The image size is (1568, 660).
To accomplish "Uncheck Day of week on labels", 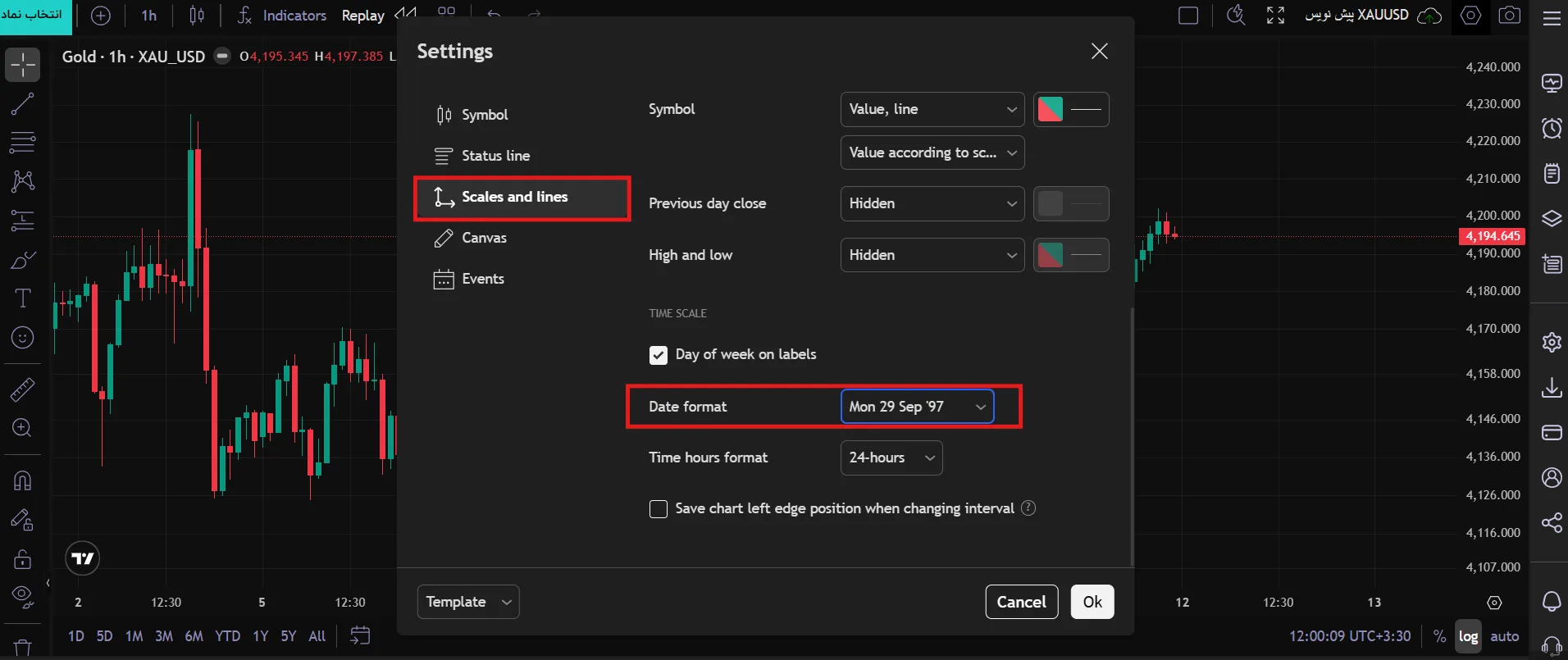I will (x=658, y=355).
